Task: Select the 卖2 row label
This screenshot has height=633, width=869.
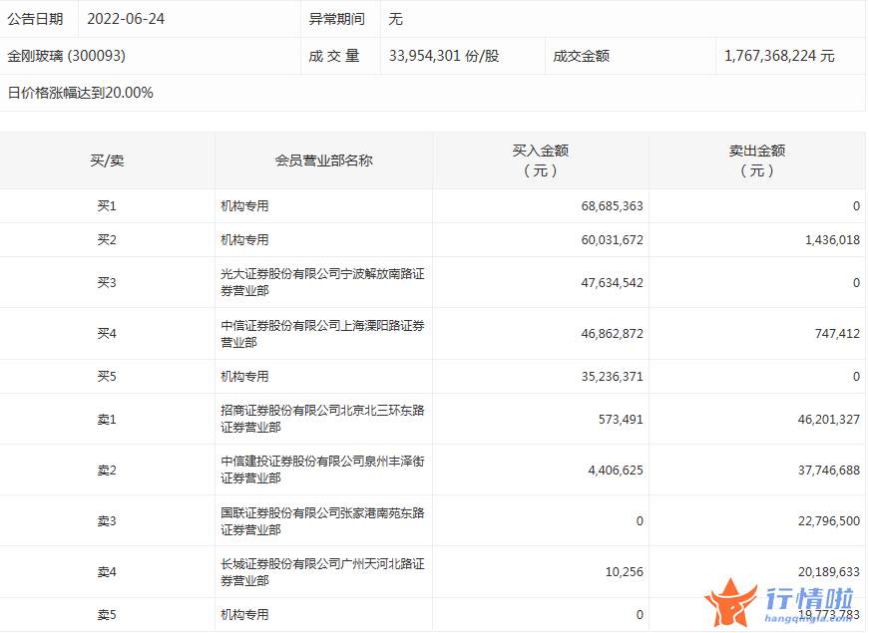Action: [x=107, y=471]
